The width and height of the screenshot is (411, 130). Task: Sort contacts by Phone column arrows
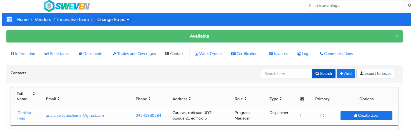click(x=150, y=99)
